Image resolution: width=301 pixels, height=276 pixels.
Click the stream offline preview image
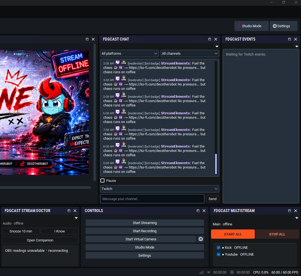[x=44, y=112]
